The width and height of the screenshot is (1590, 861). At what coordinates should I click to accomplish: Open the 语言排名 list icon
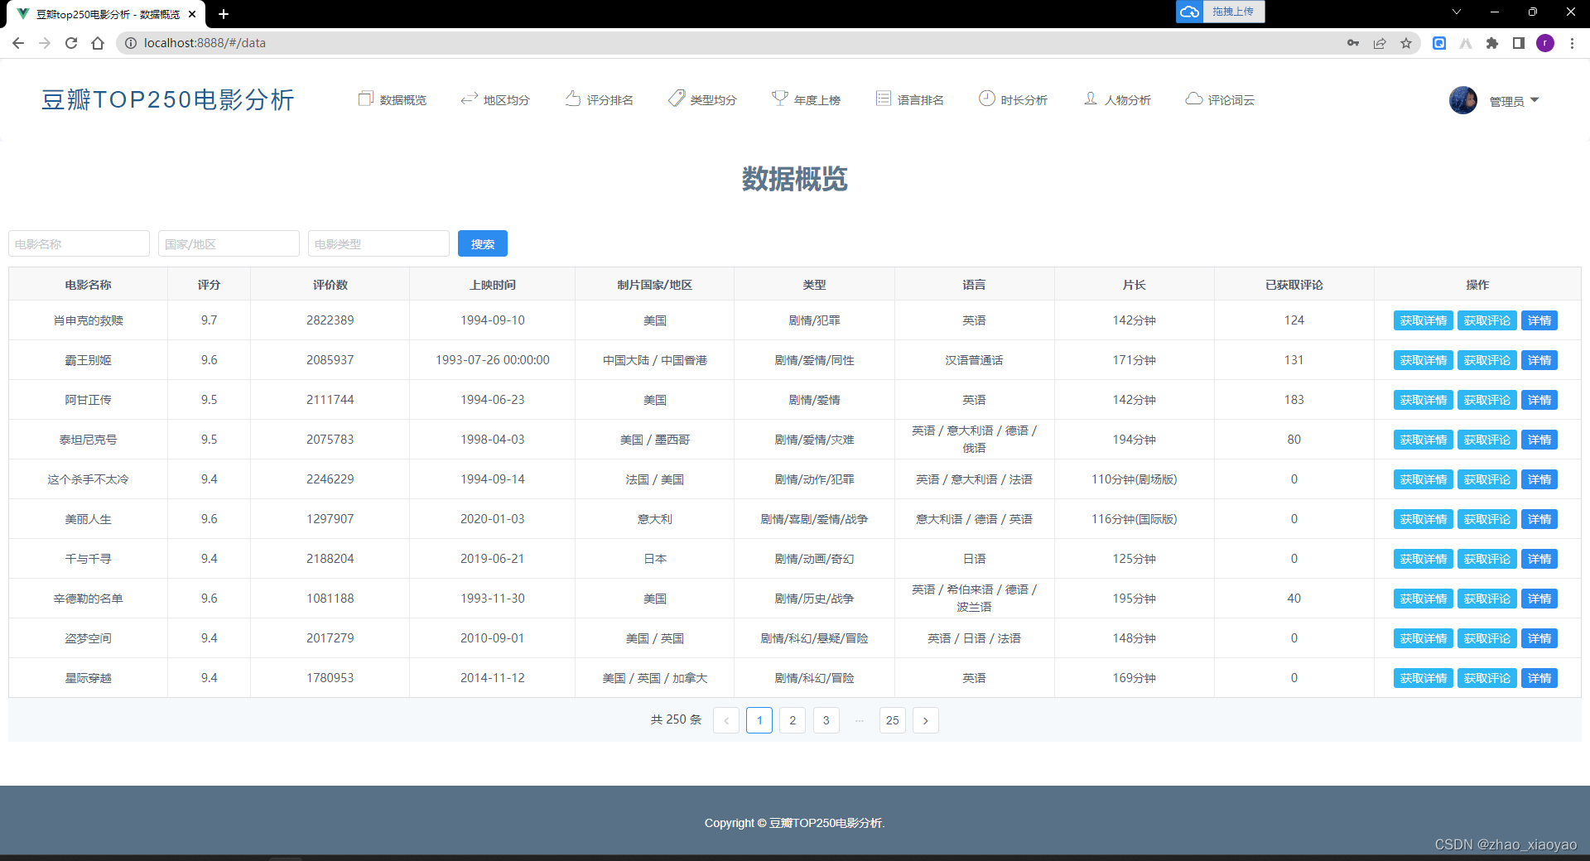coord(882,98)
